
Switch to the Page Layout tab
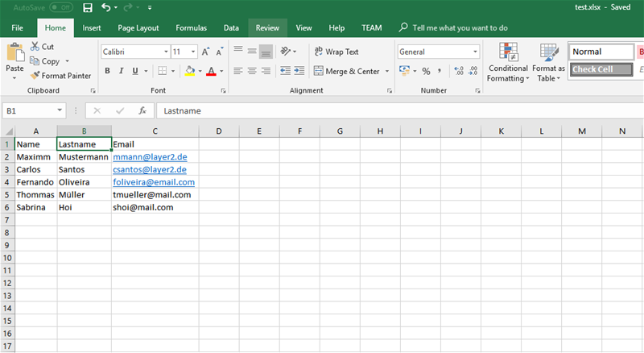click(x=138, y=27)
